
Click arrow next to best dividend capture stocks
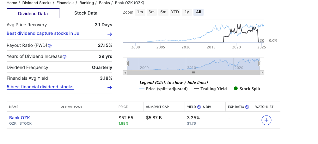coord(109,34)
